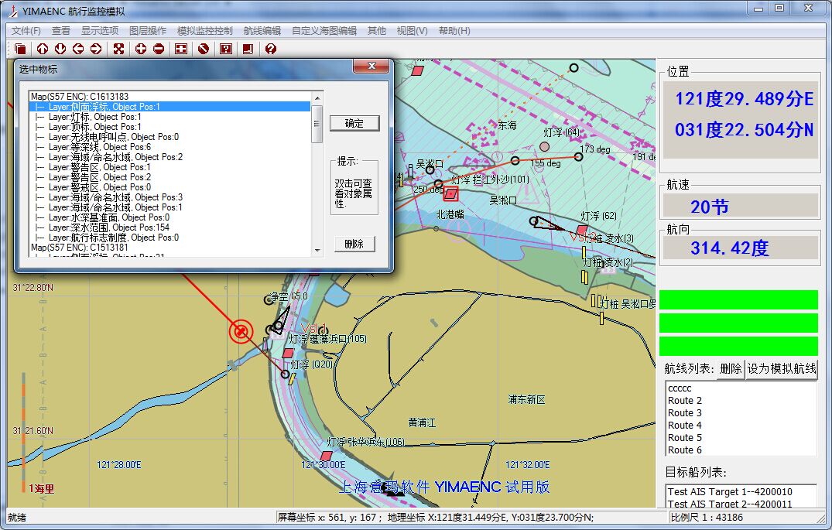
Task: Select tree root Map(S57 ENC): C1513181
Action: point(80,248)
